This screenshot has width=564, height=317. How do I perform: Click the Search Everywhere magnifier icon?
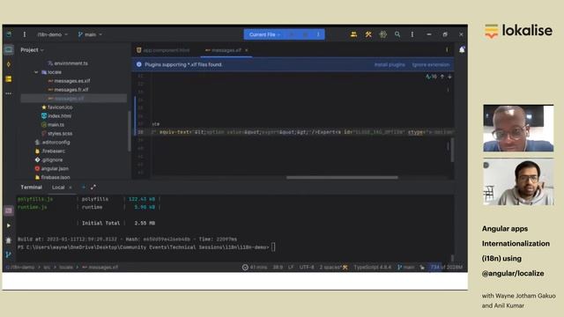(x=397, y=34)
